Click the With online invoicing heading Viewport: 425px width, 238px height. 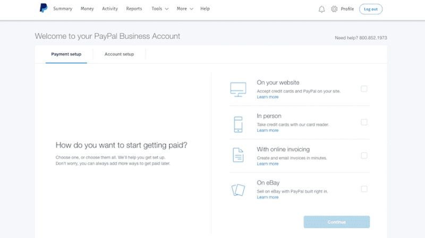click(283, 149)
